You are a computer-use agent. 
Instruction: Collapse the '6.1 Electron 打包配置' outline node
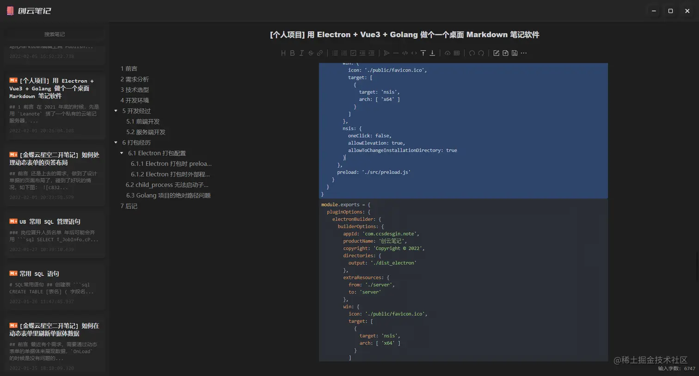pyautogui.click(x=122, y=153)
